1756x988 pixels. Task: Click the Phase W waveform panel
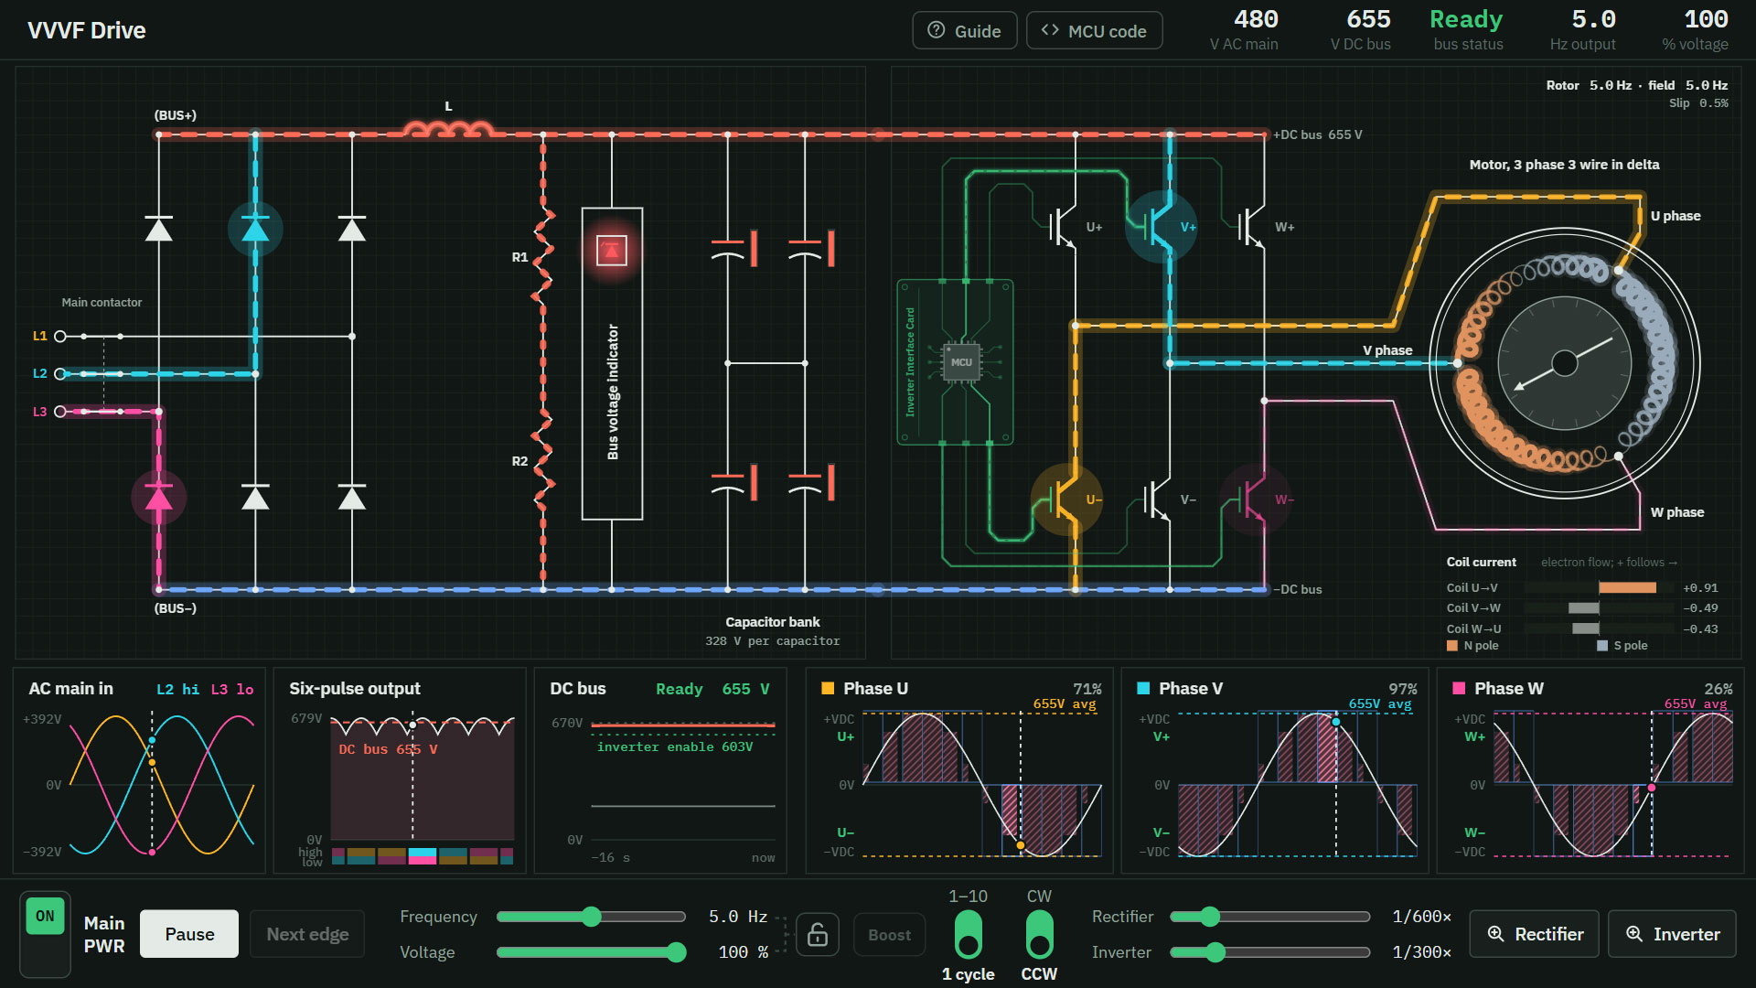pos(1590,771)
